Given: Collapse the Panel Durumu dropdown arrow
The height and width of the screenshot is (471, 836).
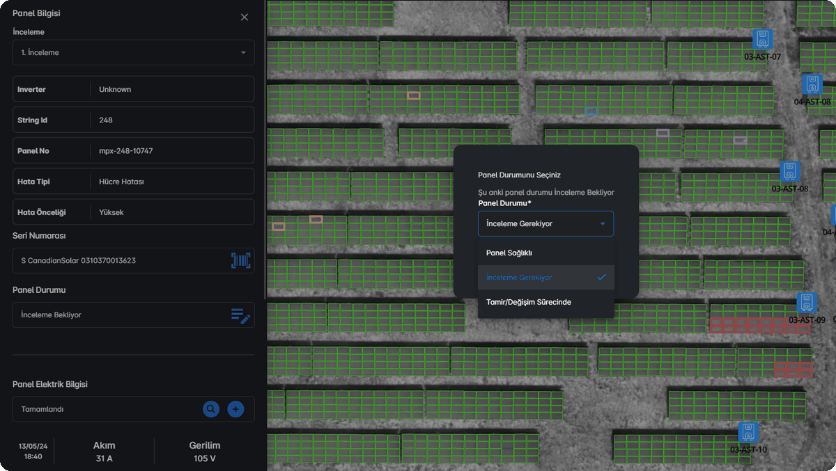Looking at the screenshot, I should [603, 224].
